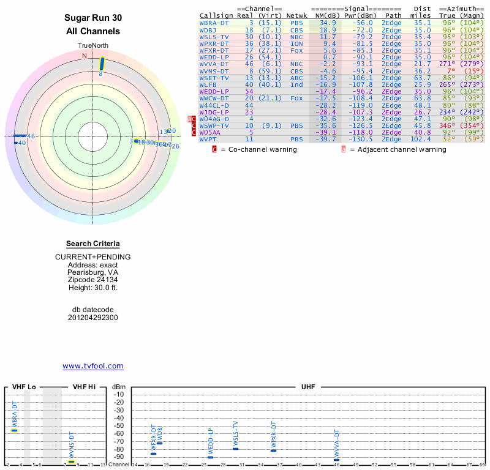This screenshot has height=470, width=490.
Task: Click the WVPT callsign in the last row
Action: click(208, 140)
